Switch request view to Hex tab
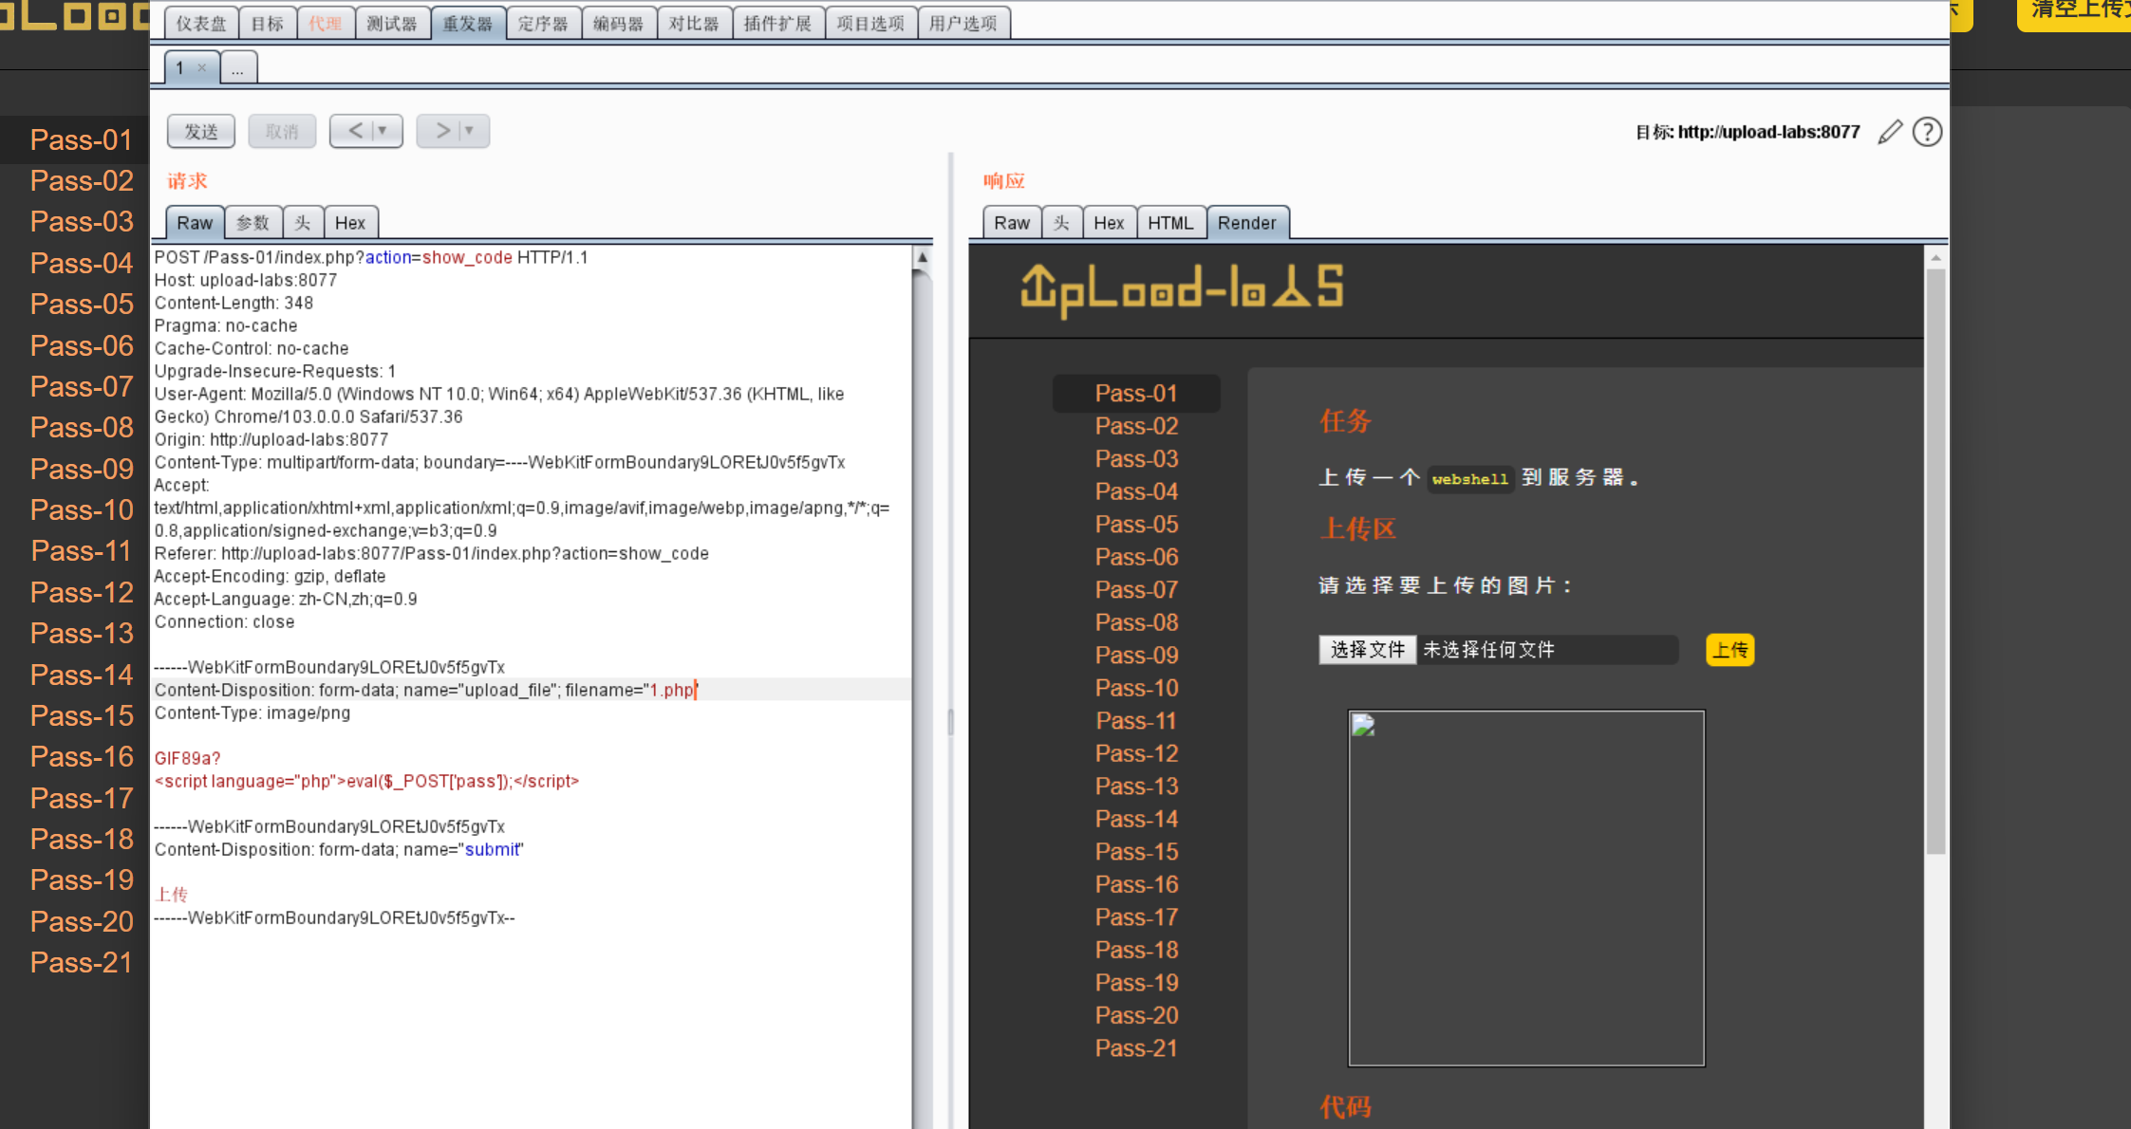Screen dimensions: 2131x1129 pos(350,223)
